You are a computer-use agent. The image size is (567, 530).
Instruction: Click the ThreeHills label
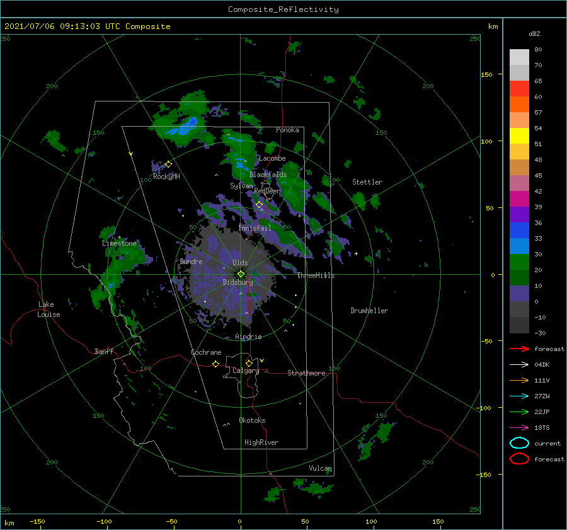click(316, 275)
